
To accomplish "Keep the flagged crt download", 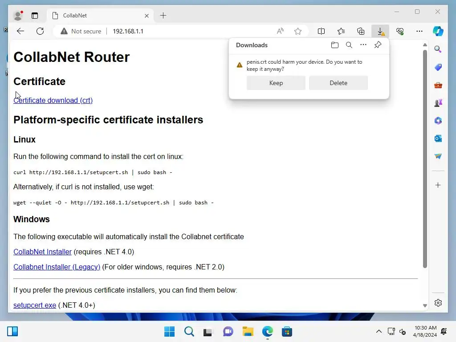I will (276, 83).
